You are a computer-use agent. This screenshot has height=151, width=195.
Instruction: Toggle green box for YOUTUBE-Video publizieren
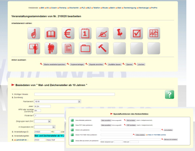click(72, 135)
